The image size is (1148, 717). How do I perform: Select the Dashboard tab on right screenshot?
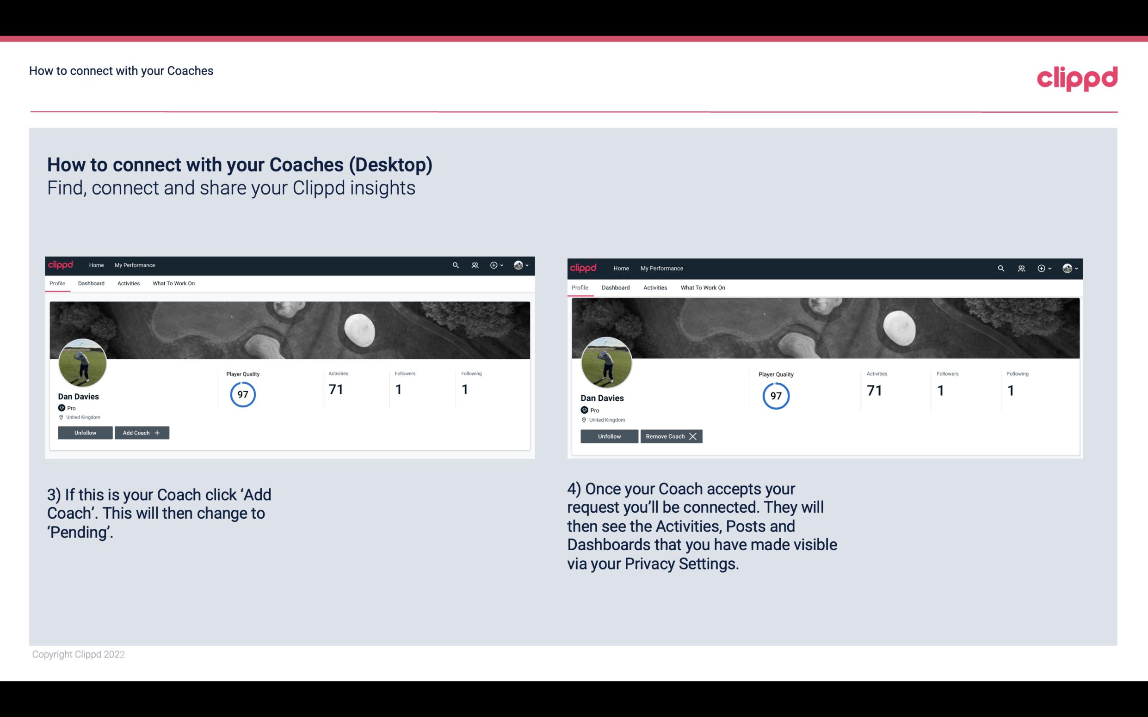[x=615, y=287]
